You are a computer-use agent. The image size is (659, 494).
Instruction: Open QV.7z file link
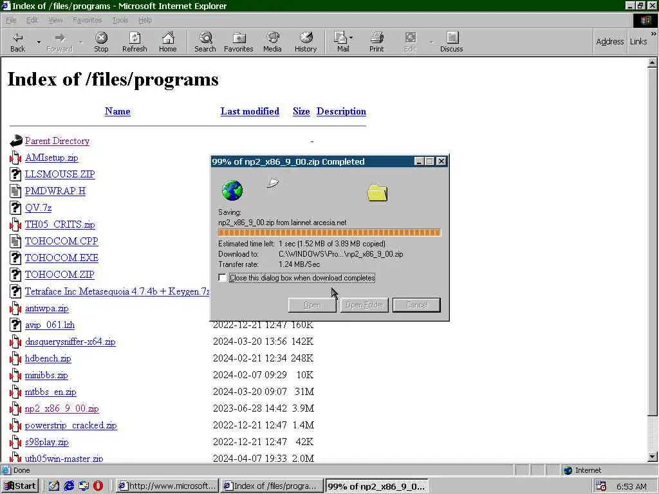(38, 208)
